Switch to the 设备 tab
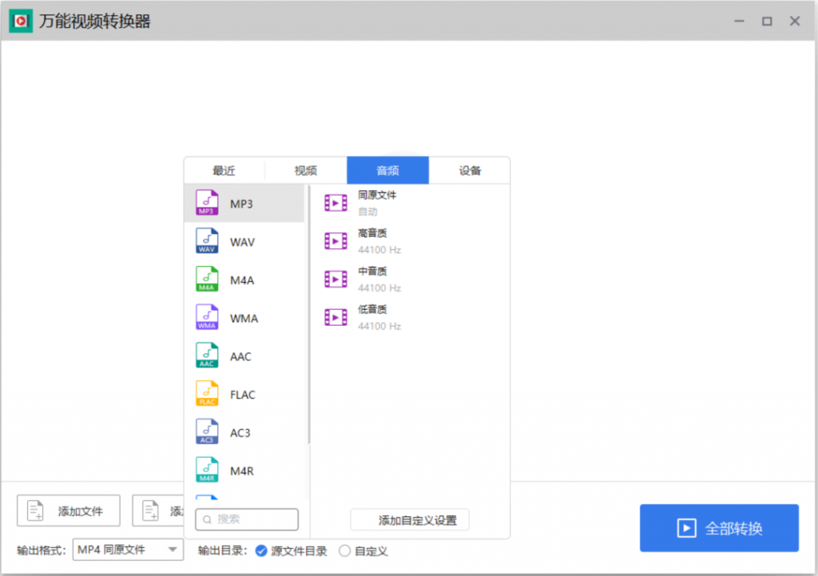818x576 pixels. 470,171
